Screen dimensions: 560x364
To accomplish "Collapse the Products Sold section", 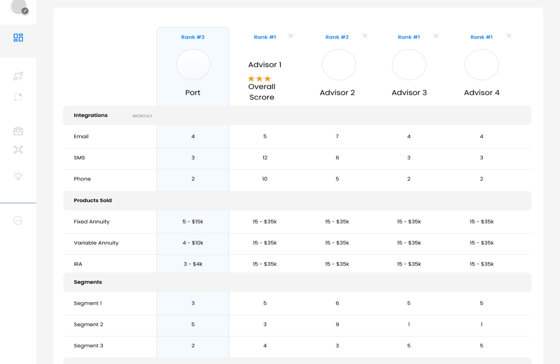I will pyautogui.click(x=92, y=200).
